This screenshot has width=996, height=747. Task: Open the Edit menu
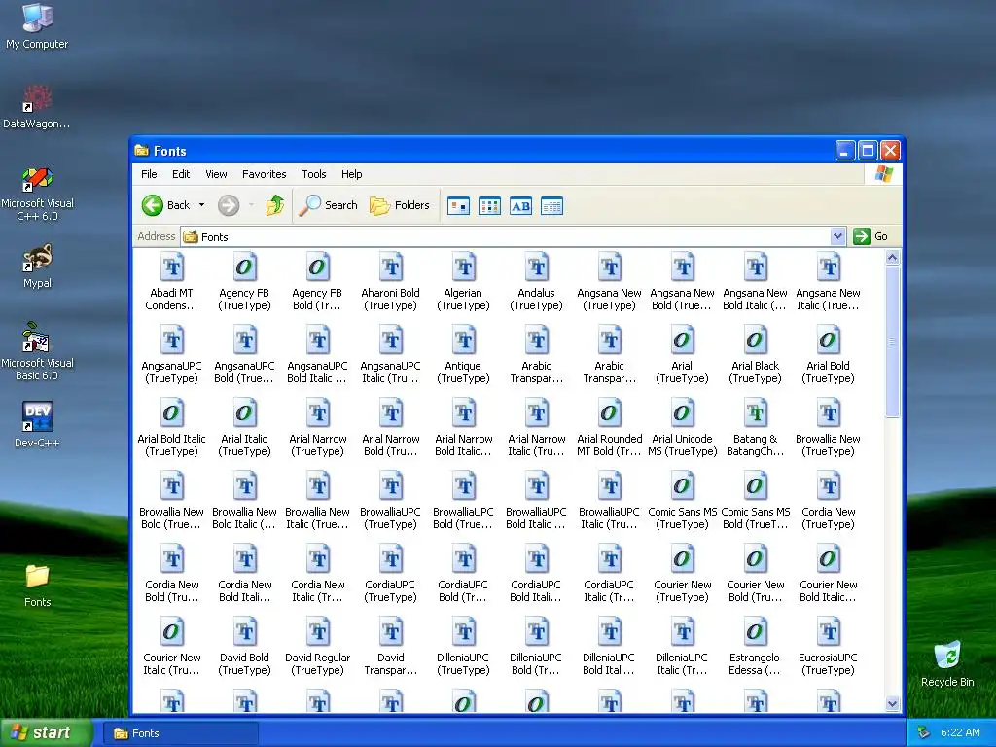tap(181, 174)
